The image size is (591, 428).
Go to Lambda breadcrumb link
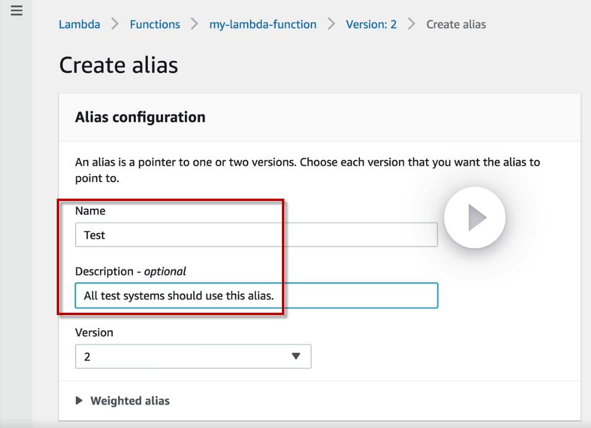79,24
